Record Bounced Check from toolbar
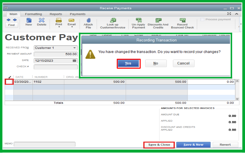 point(182,23)
